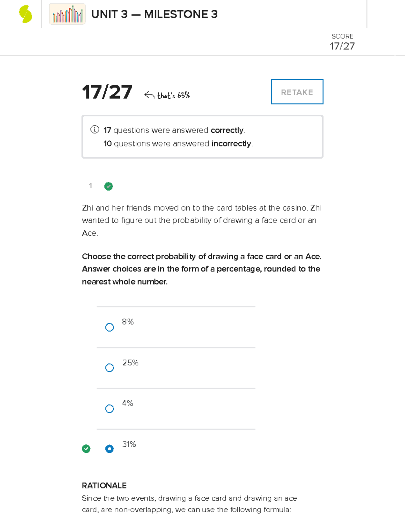Image resolution: width=405 pixels, height=524 pixels.
Task: Choose the 25% radio option
Action: tap(109, 368)
